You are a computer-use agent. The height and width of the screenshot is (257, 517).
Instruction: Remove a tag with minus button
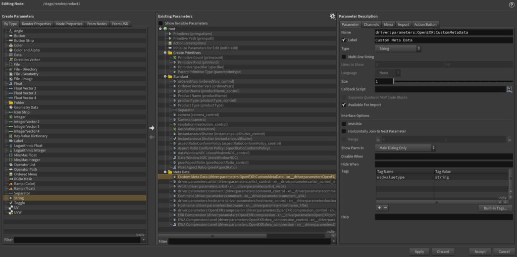point(385,208)
